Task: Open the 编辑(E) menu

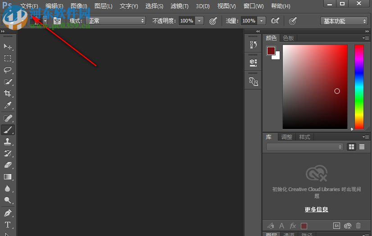Action: tap(54, 6)
